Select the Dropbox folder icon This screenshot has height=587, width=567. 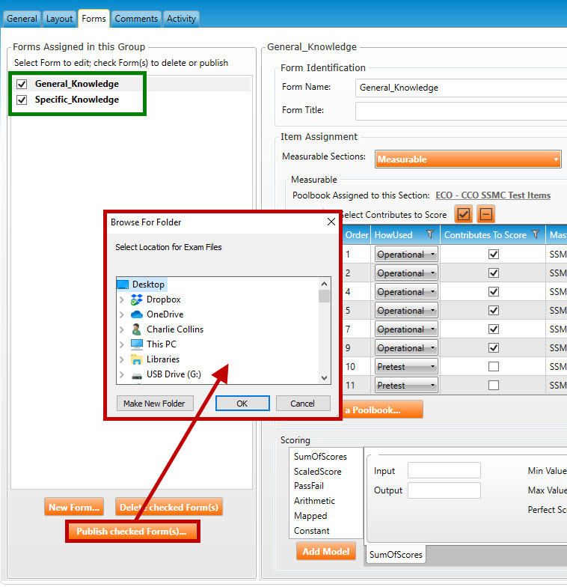137,299
